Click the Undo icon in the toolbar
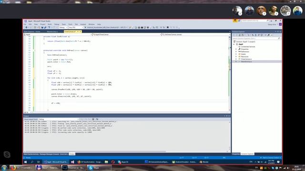This screenshot has height=171, width=305. (49, 28)
